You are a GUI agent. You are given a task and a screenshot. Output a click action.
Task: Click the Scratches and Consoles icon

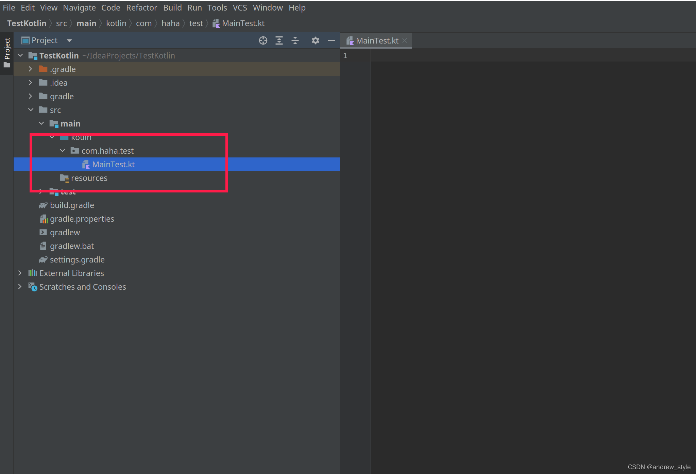tap(33, 287)
